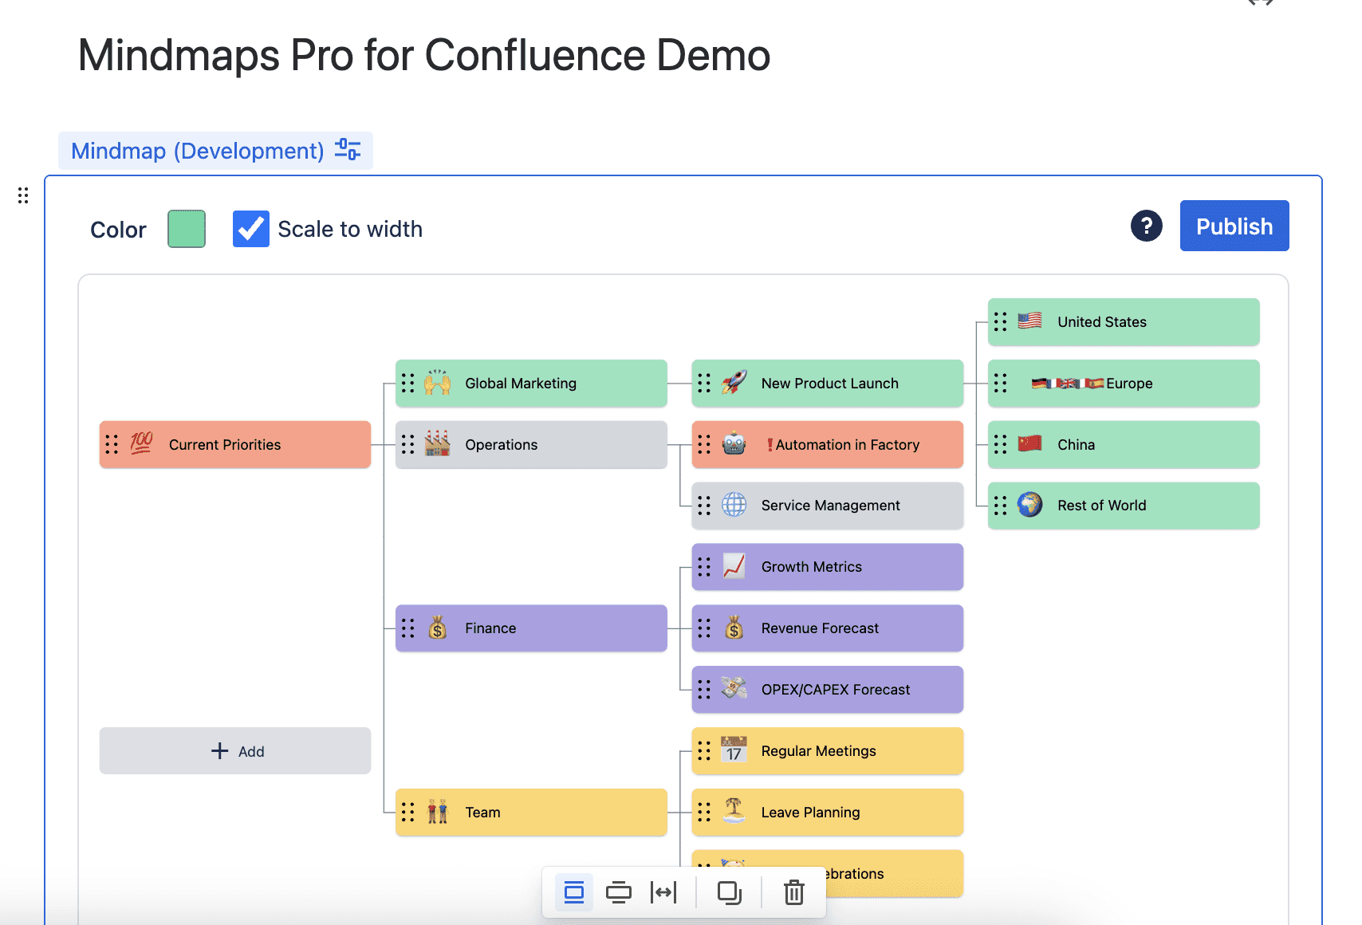The image size is (1362, 925).
Task: Select the Leave Planning label
Action: point(811,813)
